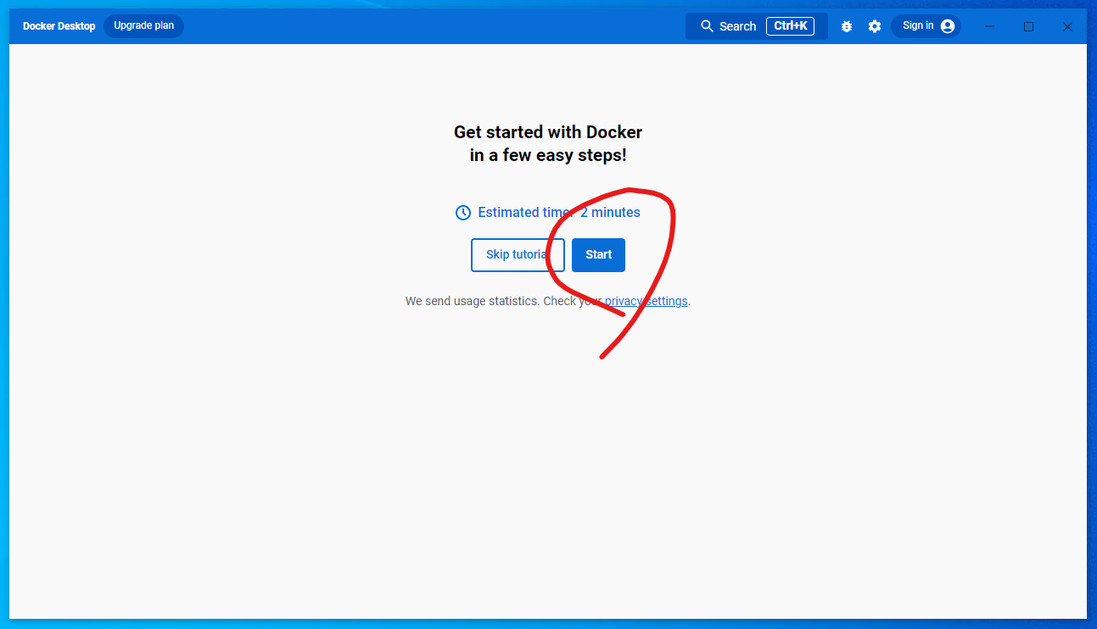Viewport: 1097px width, 629px height.
Task: Click the magnifier search icon
Action: pos(707,26)
